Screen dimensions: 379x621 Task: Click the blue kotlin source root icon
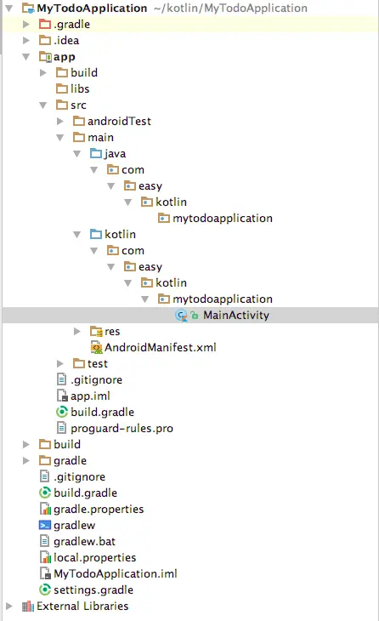pos(96,235)
